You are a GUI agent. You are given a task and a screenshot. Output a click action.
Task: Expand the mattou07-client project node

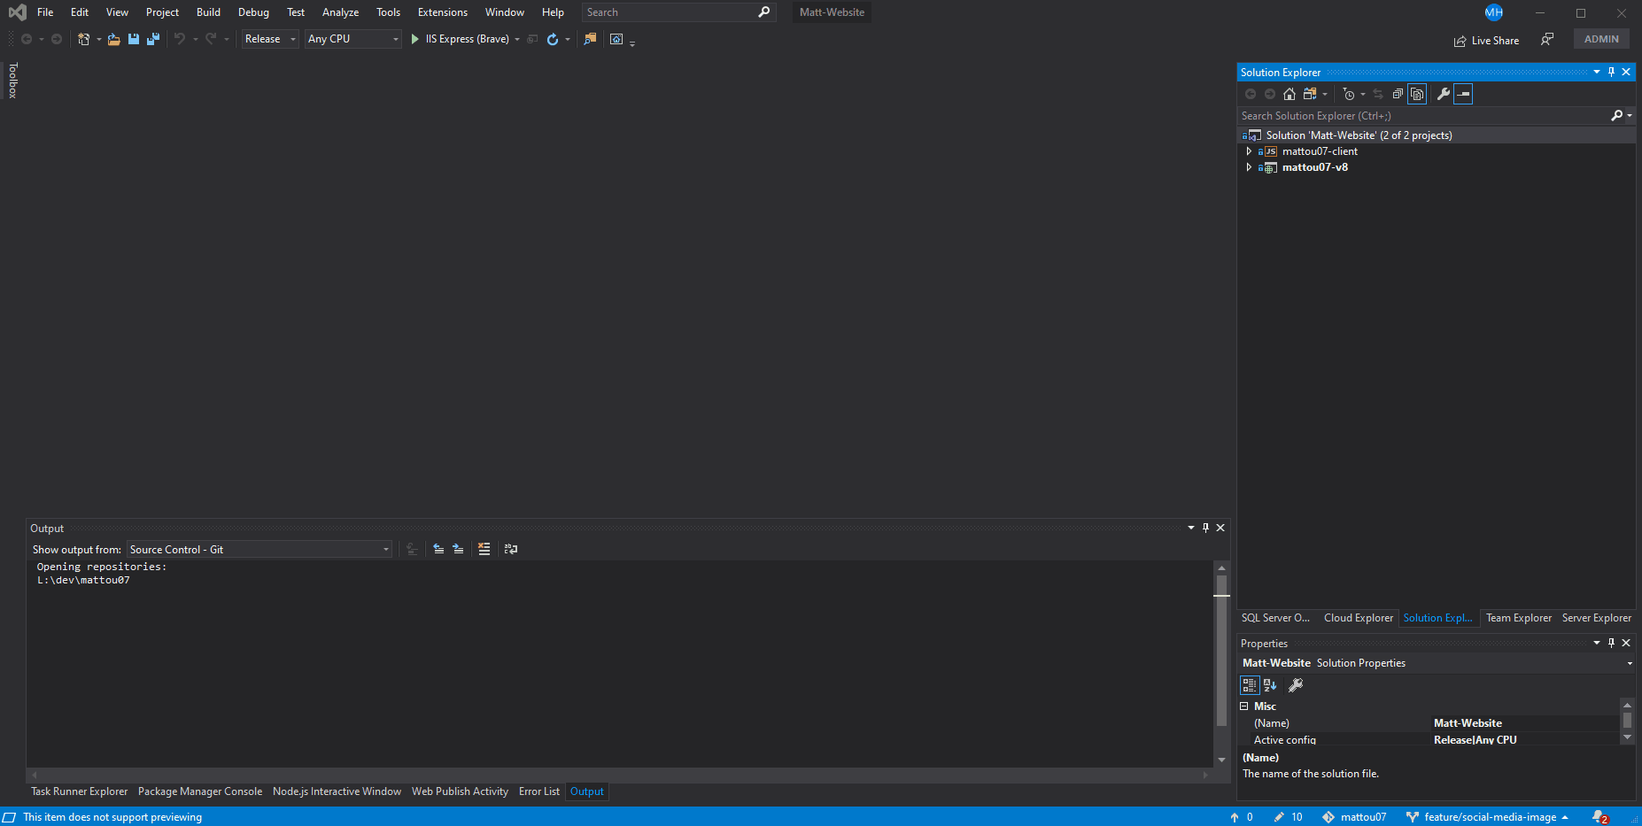click(1249, 151)
